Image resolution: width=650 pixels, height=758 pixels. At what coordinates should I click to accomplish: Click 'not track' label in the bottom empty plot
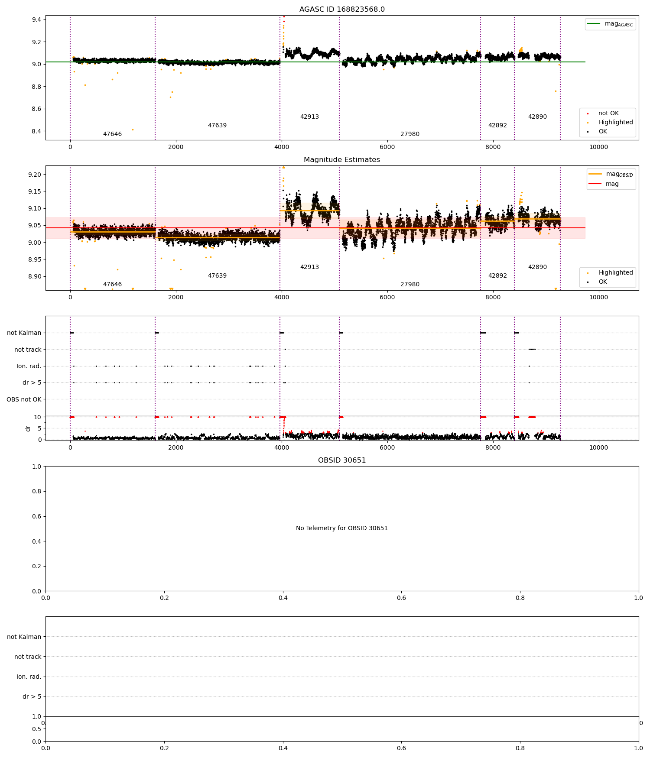click(28, 657)
